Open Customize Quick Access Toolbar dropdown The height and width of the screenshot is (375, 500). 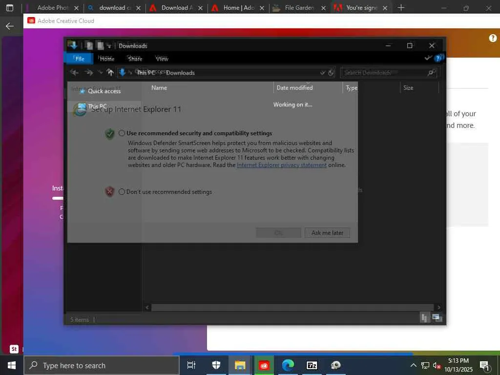pos(109,46)
